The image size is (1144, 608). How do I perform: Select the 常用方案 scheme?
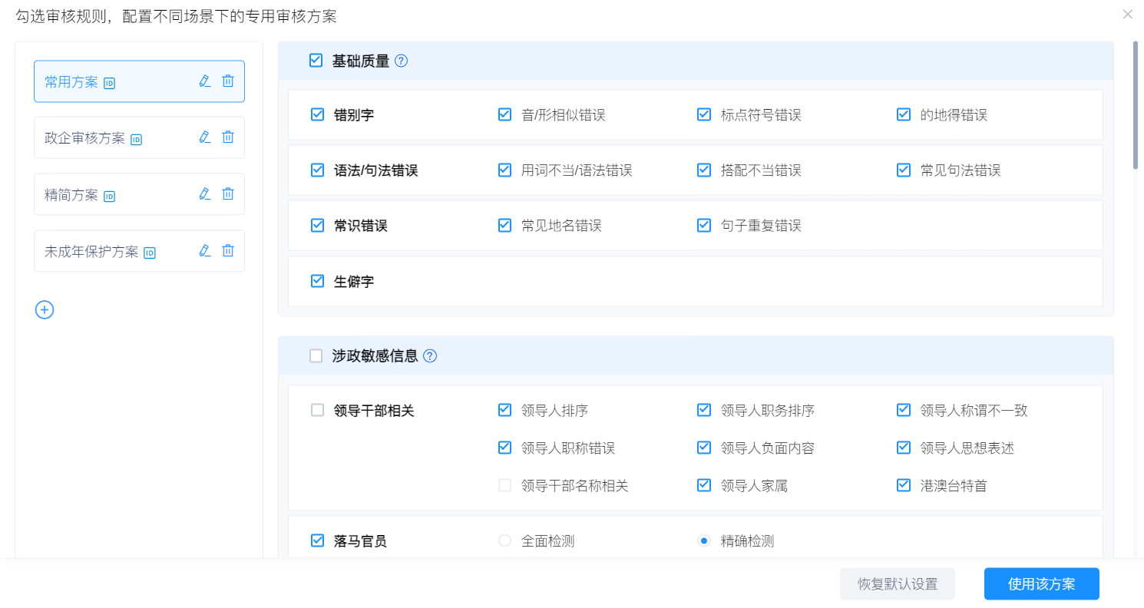pyautogui.click(x=139, y=81)
